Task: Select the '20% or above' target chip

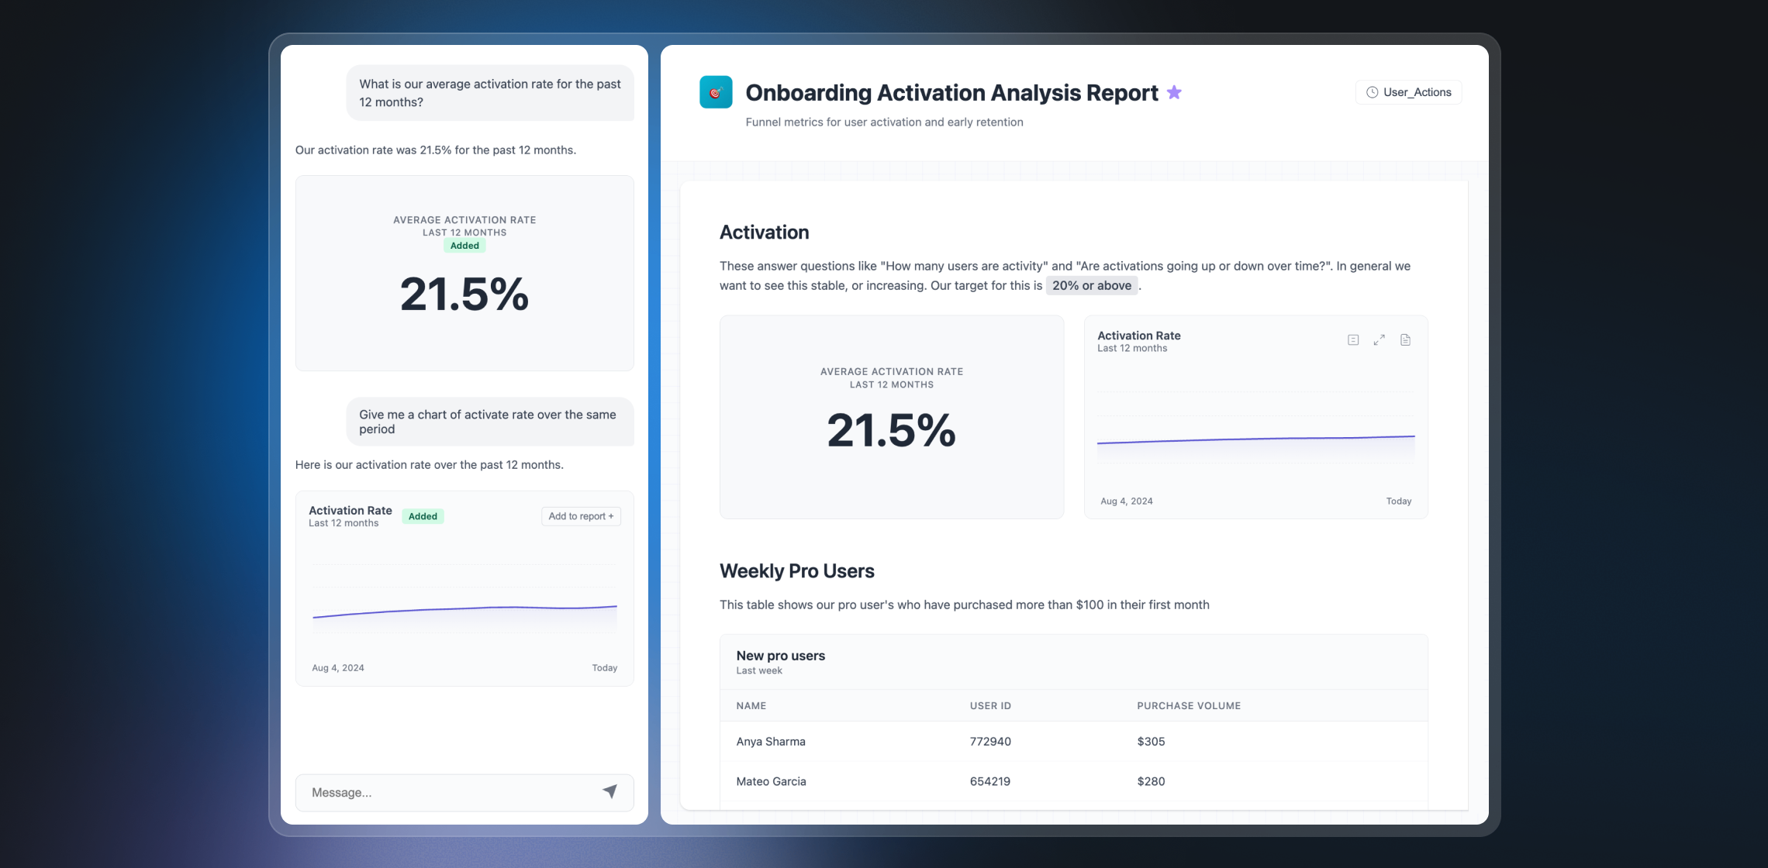Action: point(1091,285)
